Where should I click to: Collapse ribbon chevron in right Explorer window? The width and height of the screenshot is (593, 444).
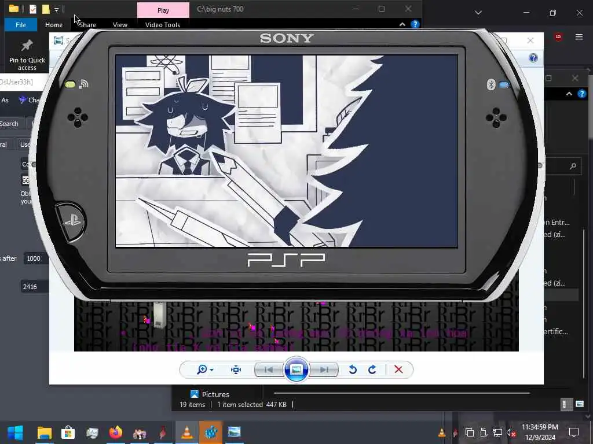click(569, 94)
